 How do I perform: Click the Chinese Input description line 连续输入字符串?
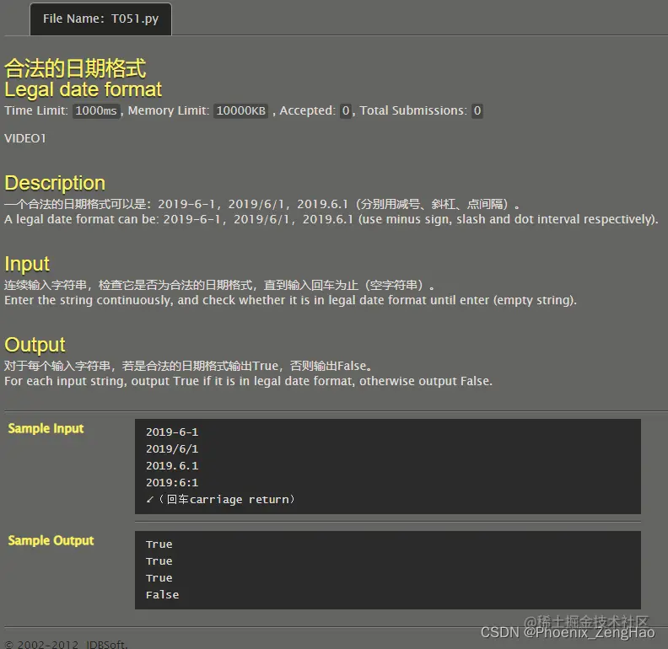pyautogui.click(x=219, y=285)
